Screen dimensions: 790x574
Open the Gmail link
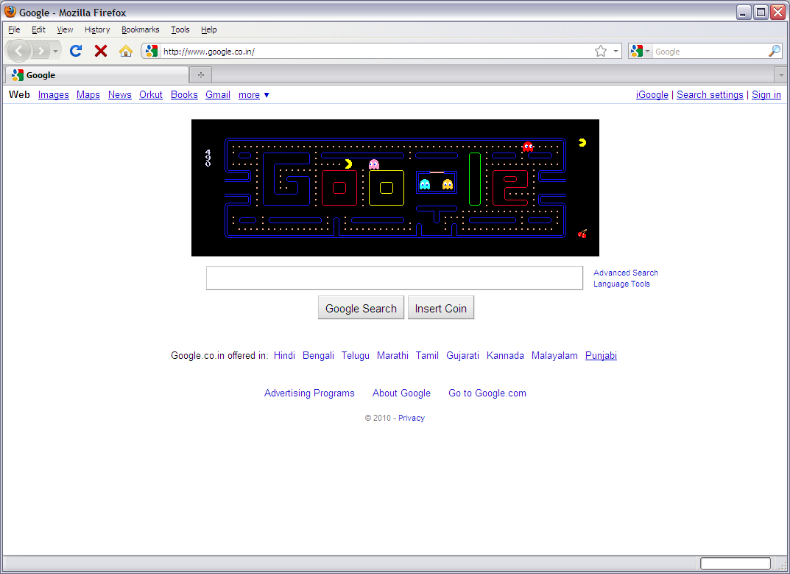(218, 95)
